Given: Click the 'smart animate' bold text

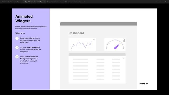Looking at the screenshot, I should pos(32,47).
